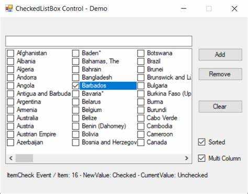Select the Burkina Faso item
The image size is (248, 194).
(169, 94)
